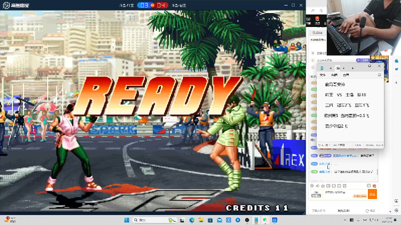Open notification bell in taskbar
Viewport: 401px width, 225px height.
395,220
